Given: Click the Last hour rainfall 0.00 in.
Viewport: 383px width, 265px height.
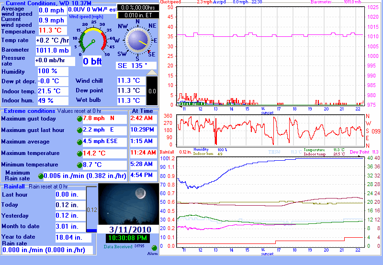Looking at the screenshot, I should coord(70,195).
